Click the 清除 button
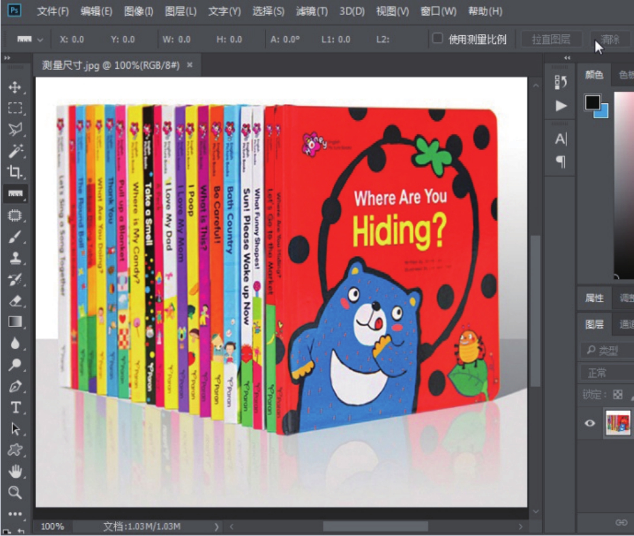 click(x=610, y=39)
